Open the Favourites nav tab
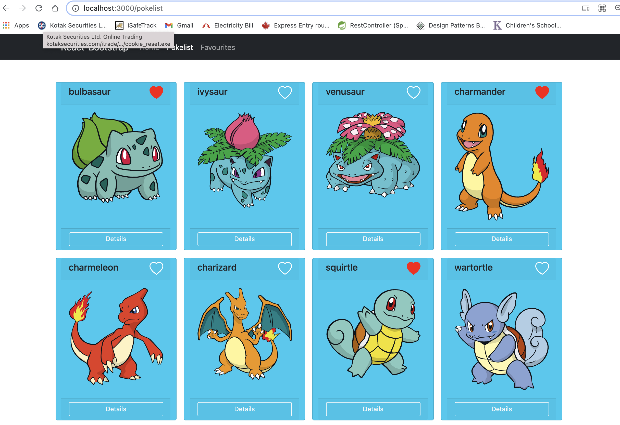Image resolution: width=620 pixels, height=425 pixels. tap(217, 47)
